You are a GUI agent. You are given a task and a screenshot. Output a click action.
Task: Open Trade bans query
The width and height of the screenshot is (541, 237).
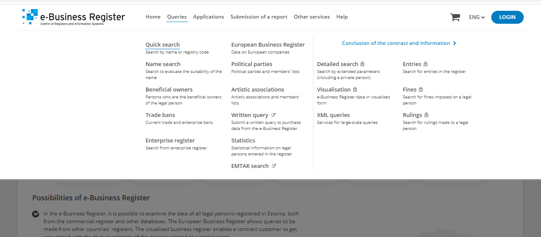click(x=160, y=115)
